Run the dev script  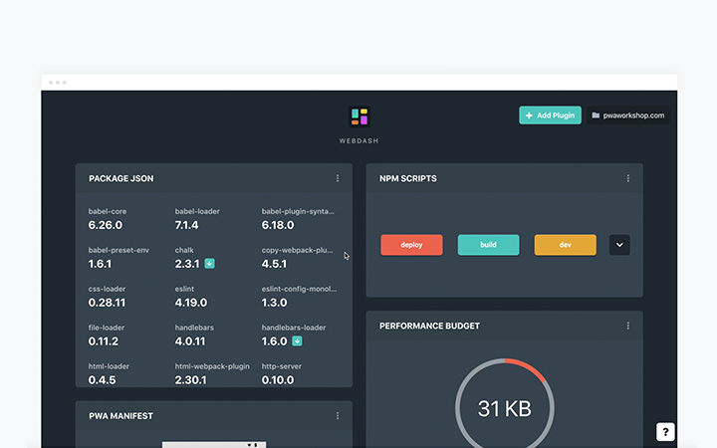(565, 245)
